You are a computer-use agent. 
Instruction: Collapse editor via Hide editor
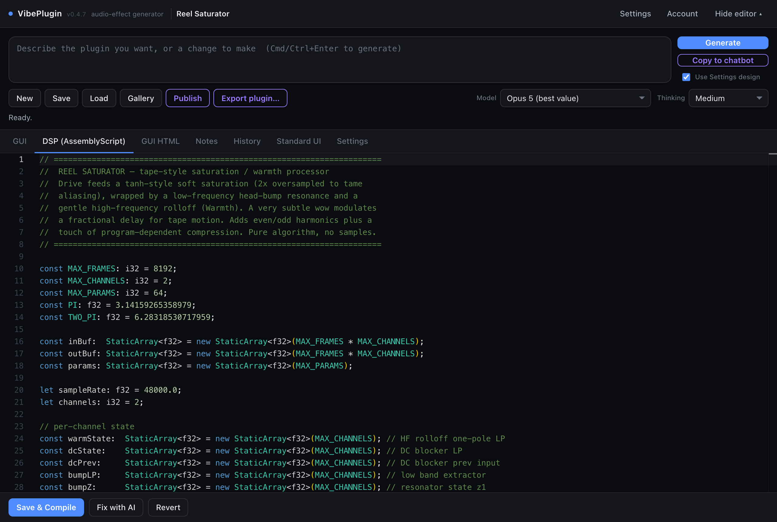[738, 14]
